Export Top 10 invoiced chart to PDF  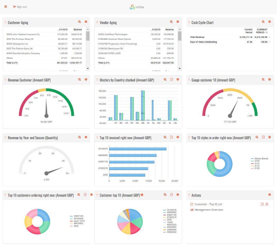171,137
